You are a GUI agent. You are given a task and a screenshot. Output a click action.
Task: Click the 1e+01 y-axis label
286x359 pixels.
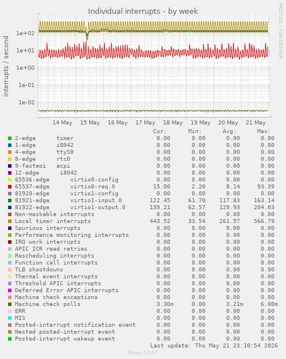coord(25,51)
